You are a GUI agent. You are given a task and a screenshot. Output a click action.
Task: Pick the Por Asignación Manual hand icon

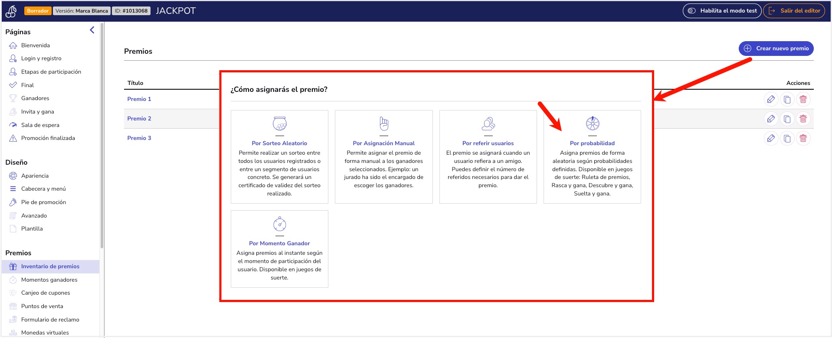pyautogui.click(x=384, y=123)
